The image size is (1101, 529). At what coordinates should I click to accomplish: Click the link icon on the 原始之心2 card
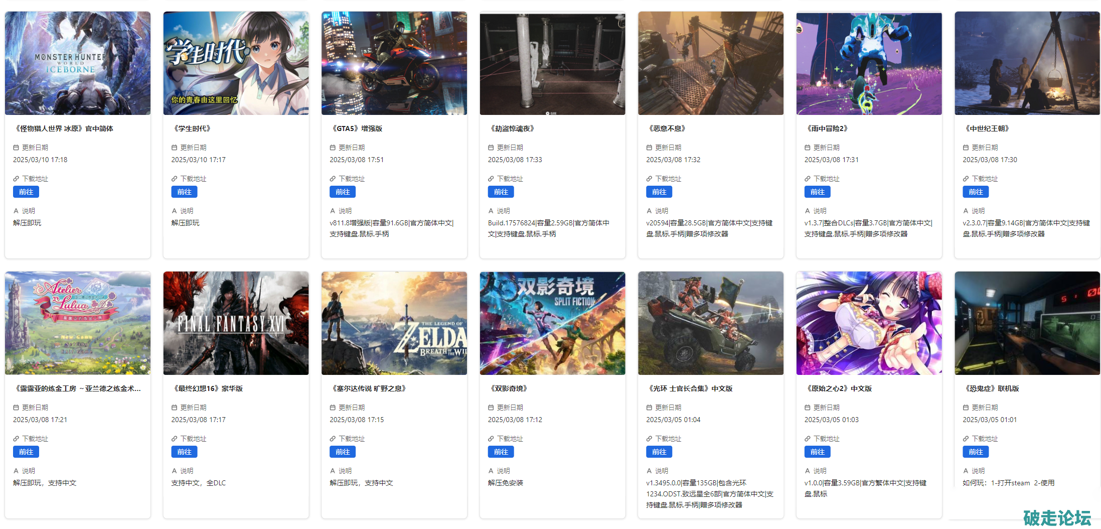tap(808, 439)
